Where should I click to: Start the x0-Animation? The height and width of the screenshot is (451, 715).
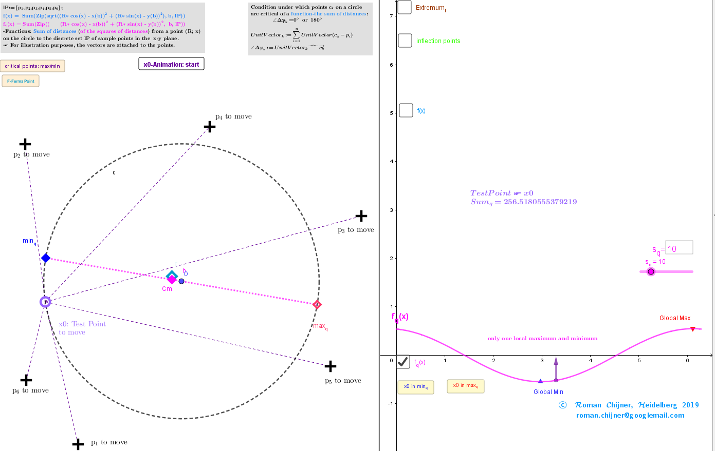[171, 64]
